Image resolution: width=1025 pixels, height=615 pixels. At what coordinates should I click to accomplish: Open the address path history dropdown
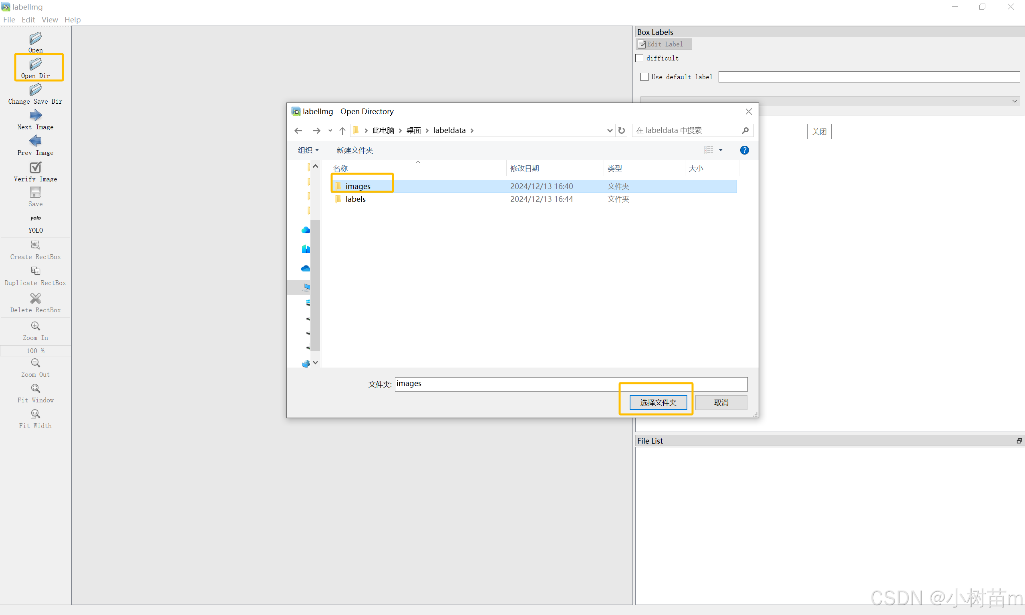coord(609,131)
